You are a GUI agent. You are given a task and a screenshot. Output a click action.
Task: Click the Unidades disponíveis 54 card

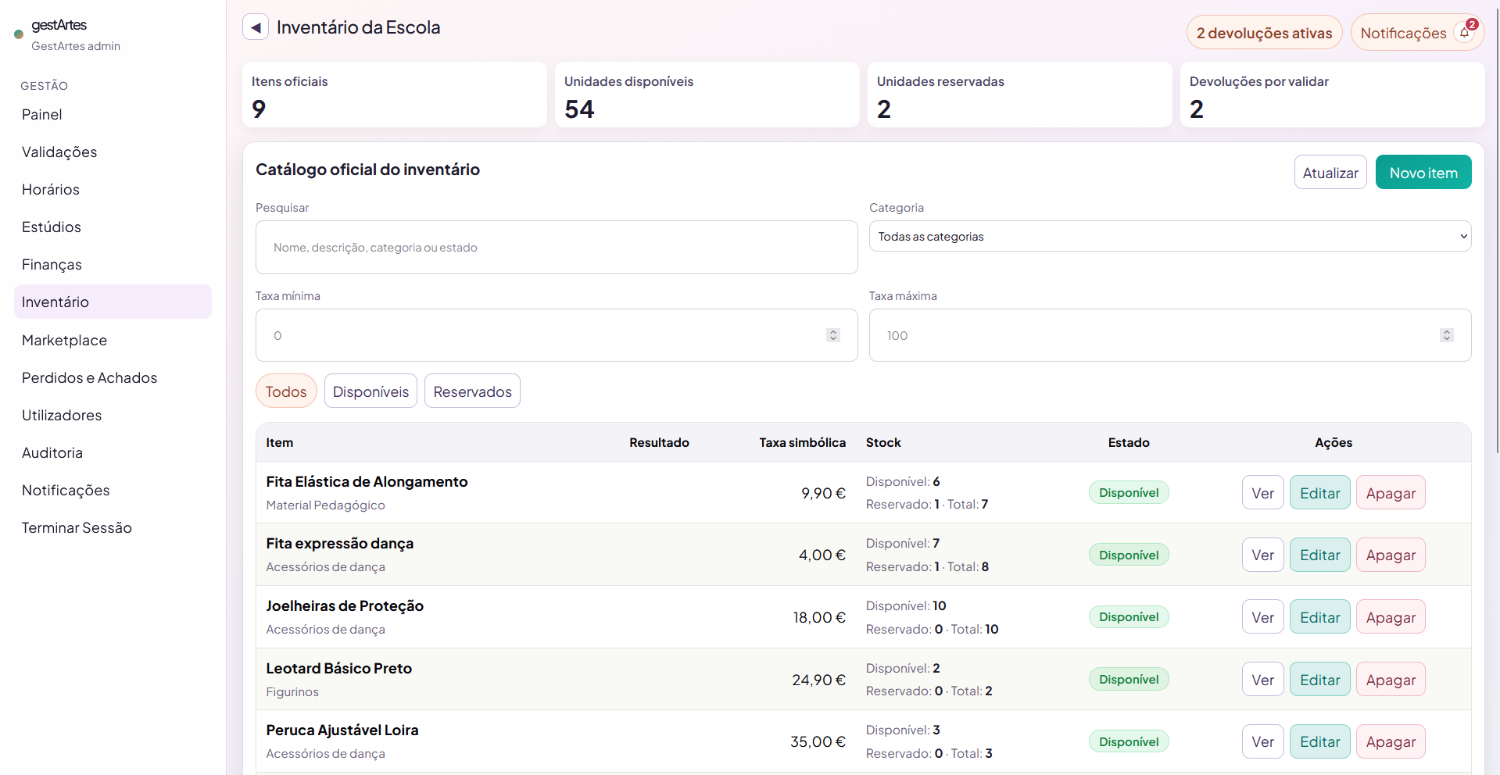(x=707, y=95)
